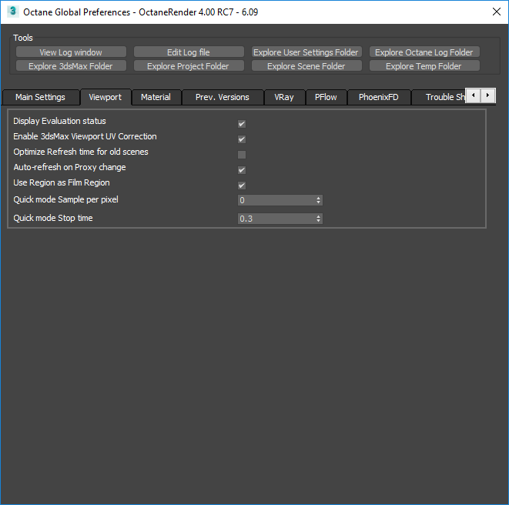Select the Viewport tab
The width and height of the screenshot is (509, 505).
(105, 97)
